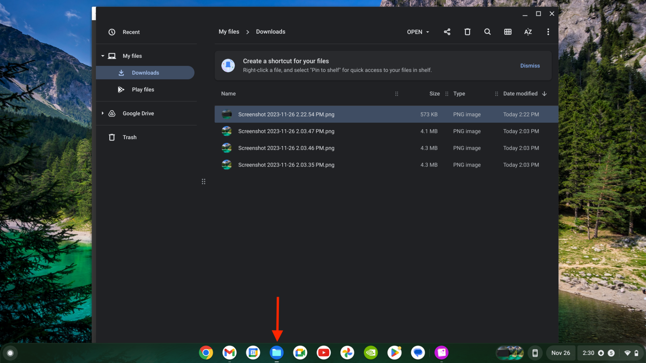Navigate to My files via the breadcrumb
Image resolution: width=646 pixels, height=363 pixels.
[229, 32]
